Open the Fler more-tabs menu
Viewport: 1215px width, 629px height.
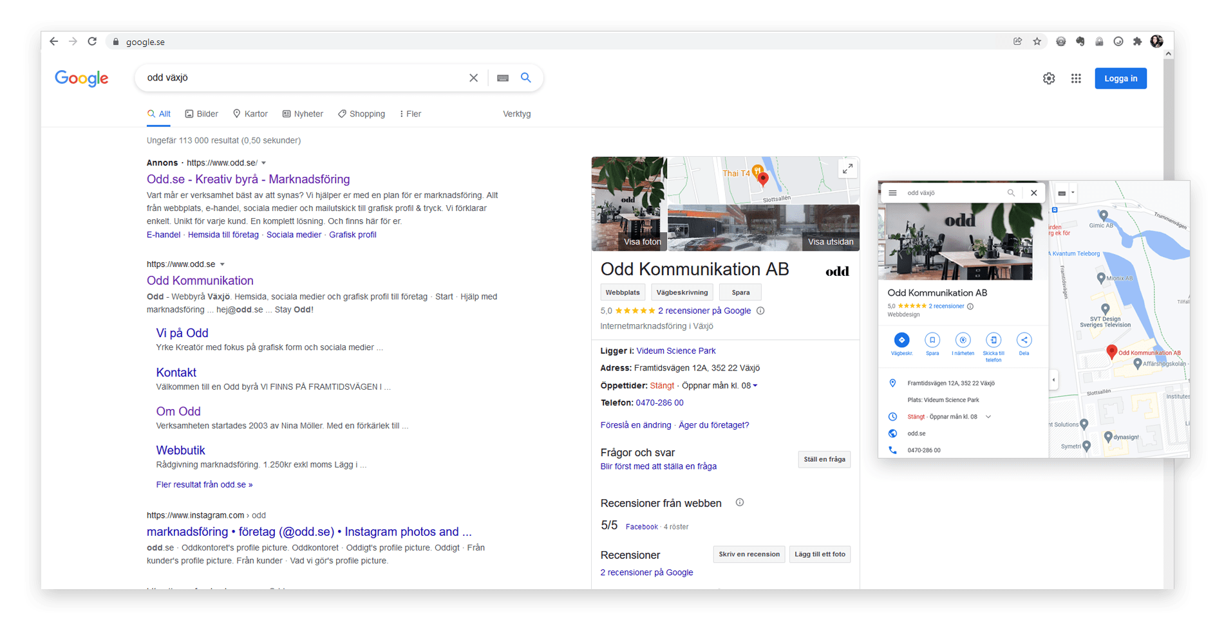tap(410, 114)
